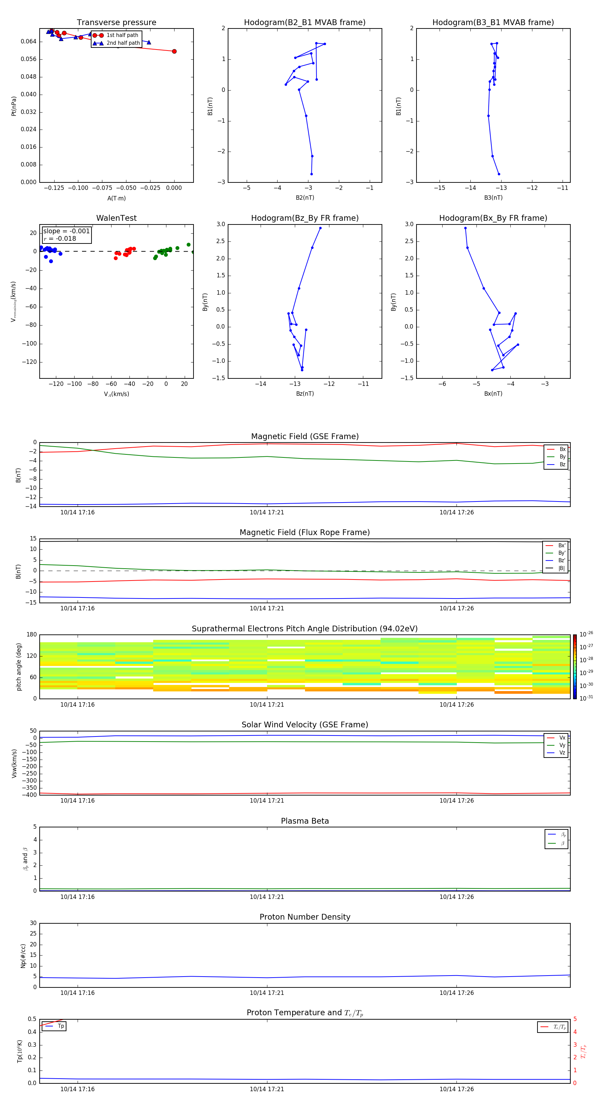Click '10/14 17:21' under GSE magnetic field plot
This screenshot has width=610, height=1119.
267,512
